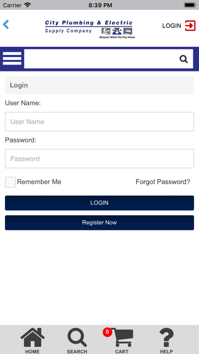Open Help question mark icon

tap(167, 340)
